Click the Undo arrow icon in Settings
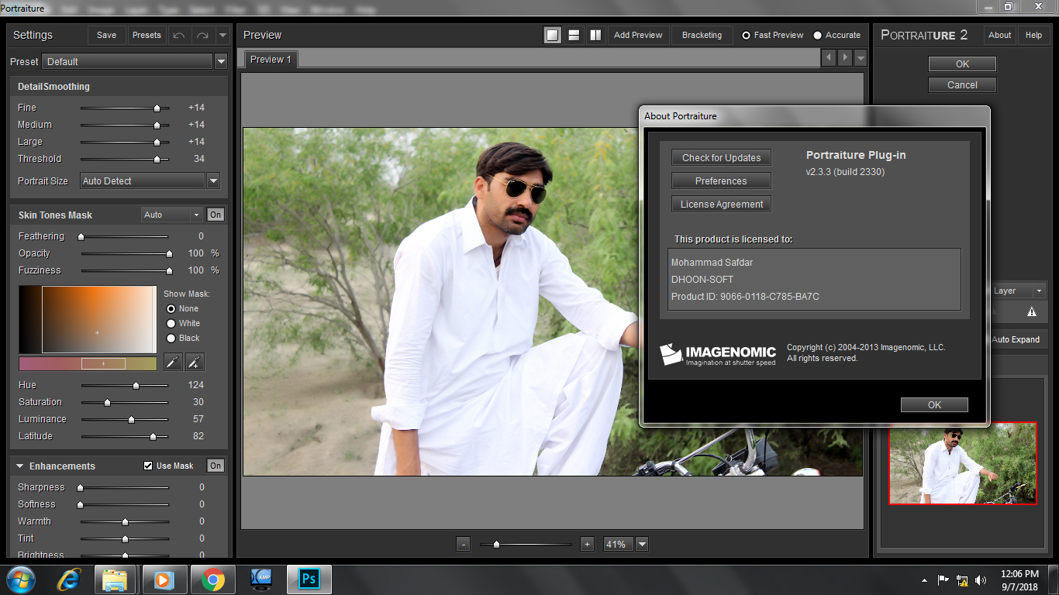Image resolution: width=1059 pixels, height=595 pixels. tap(179, 35)
